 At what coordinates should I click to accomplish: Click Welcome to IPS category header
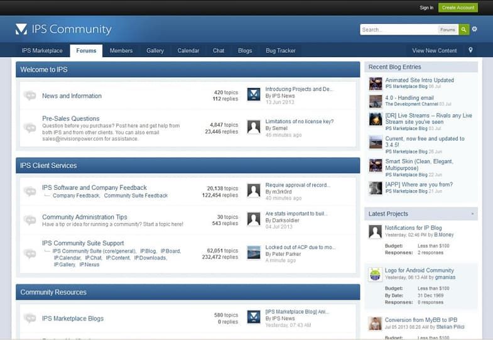click(188, 70)
